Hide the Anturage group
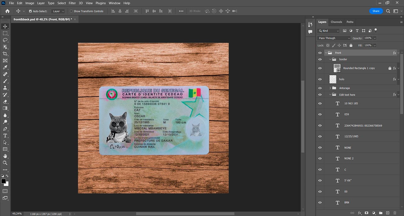 pyautogui.click(x=320, y=88)
